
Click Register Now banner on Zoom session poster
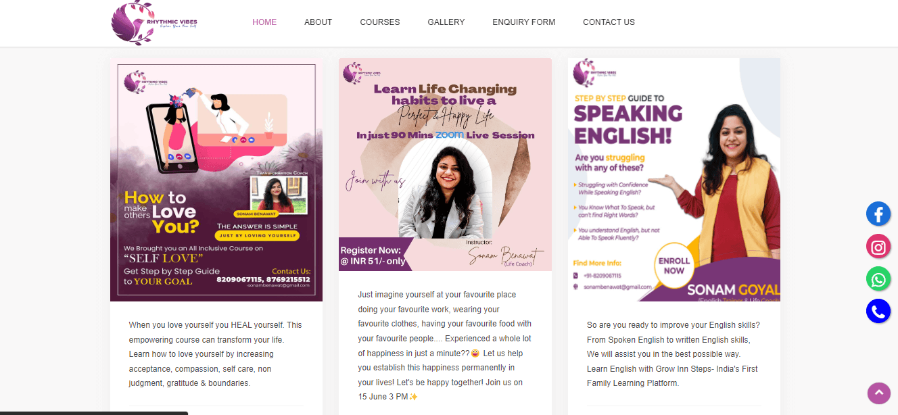(x=374, y=255)
